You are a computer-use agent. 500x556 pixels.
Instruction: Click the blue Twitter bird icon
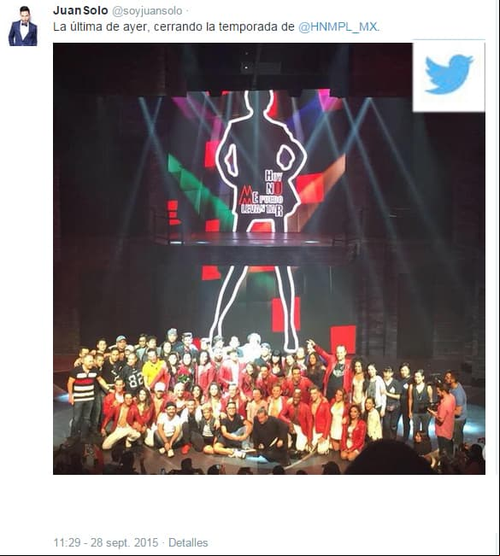449,73
